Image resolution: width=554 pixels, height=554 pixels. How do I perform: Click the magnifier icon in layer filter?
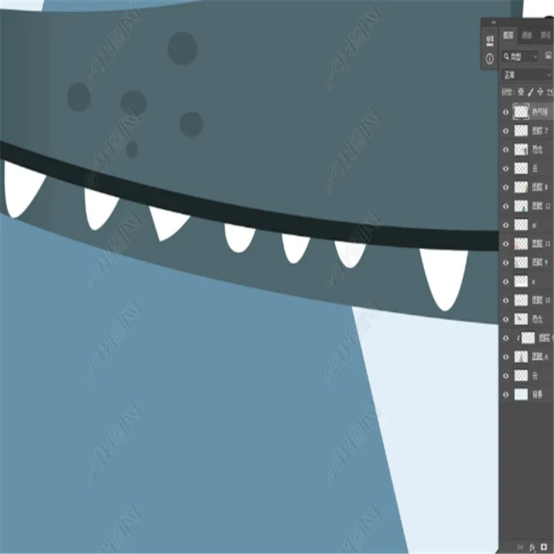click(x=506, y=57)
